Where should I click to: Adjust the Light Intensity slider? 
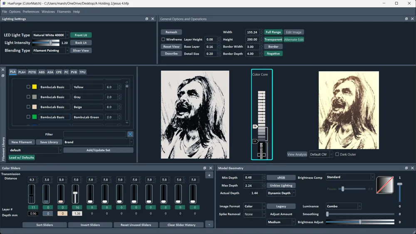(x=46, y=42)
